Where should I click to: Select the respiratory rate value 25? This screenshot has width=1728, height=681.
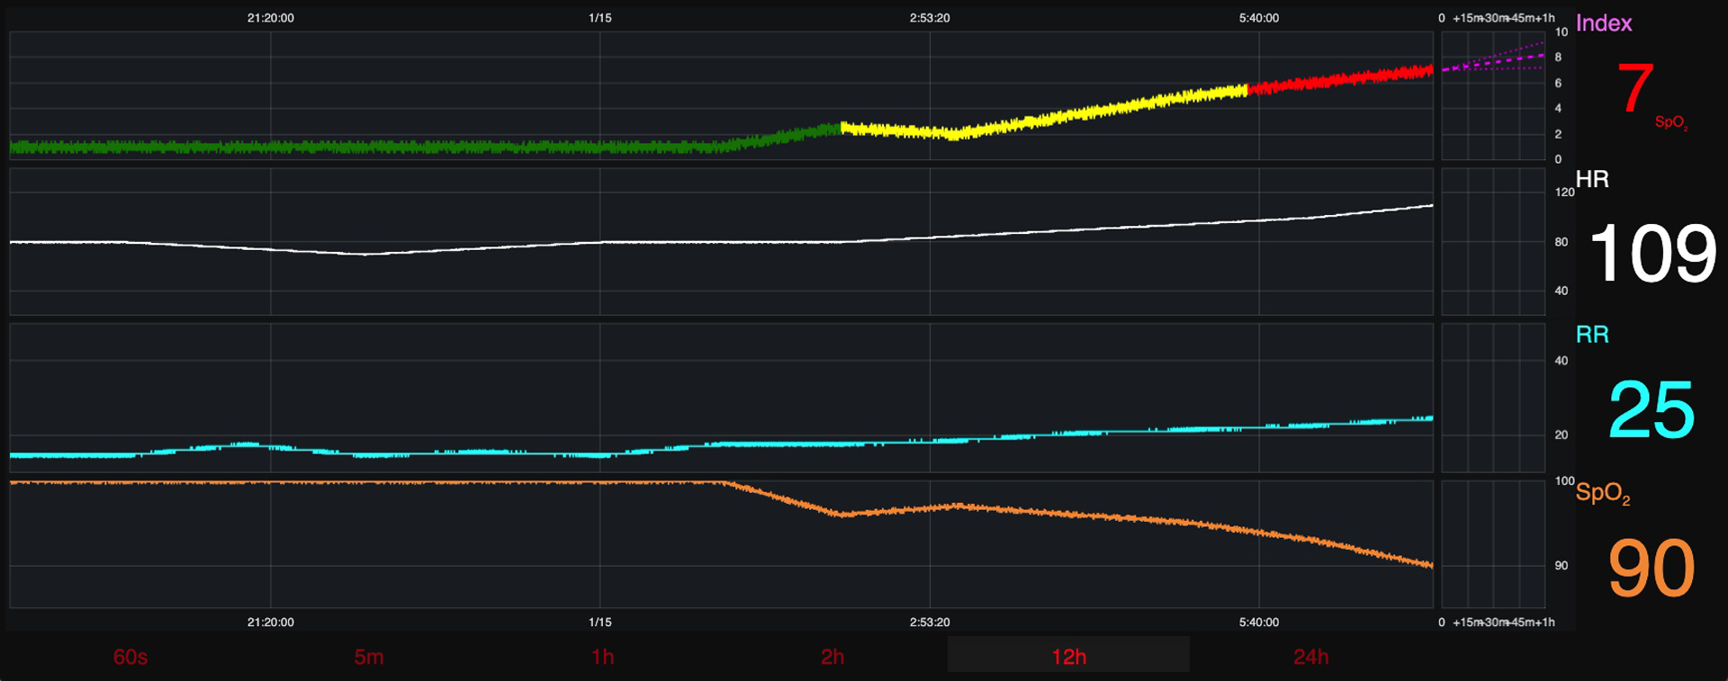pyautogui.click(x=1651, y=409)
